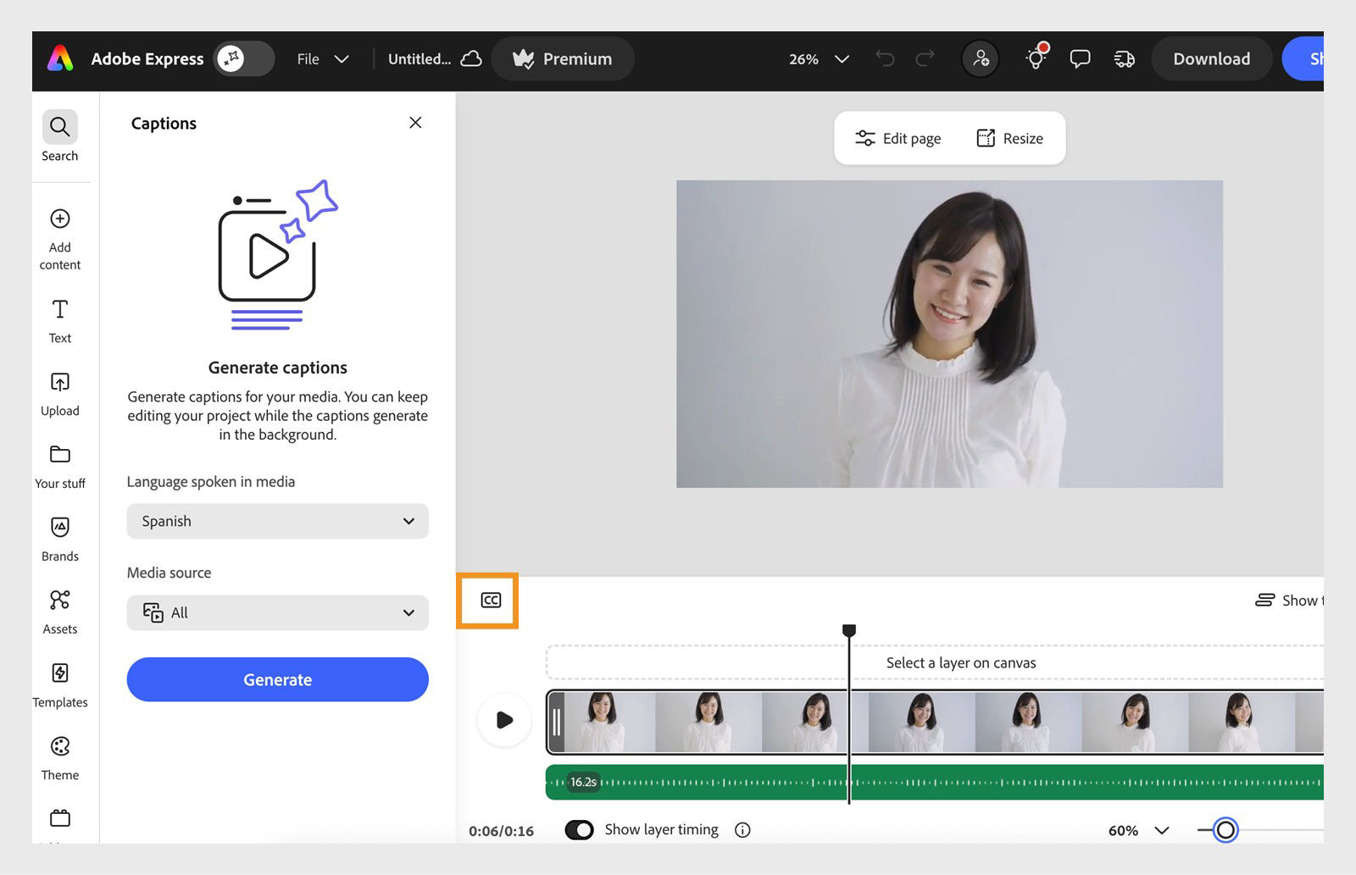Open comments speech bubble icon

[1080, 58]
